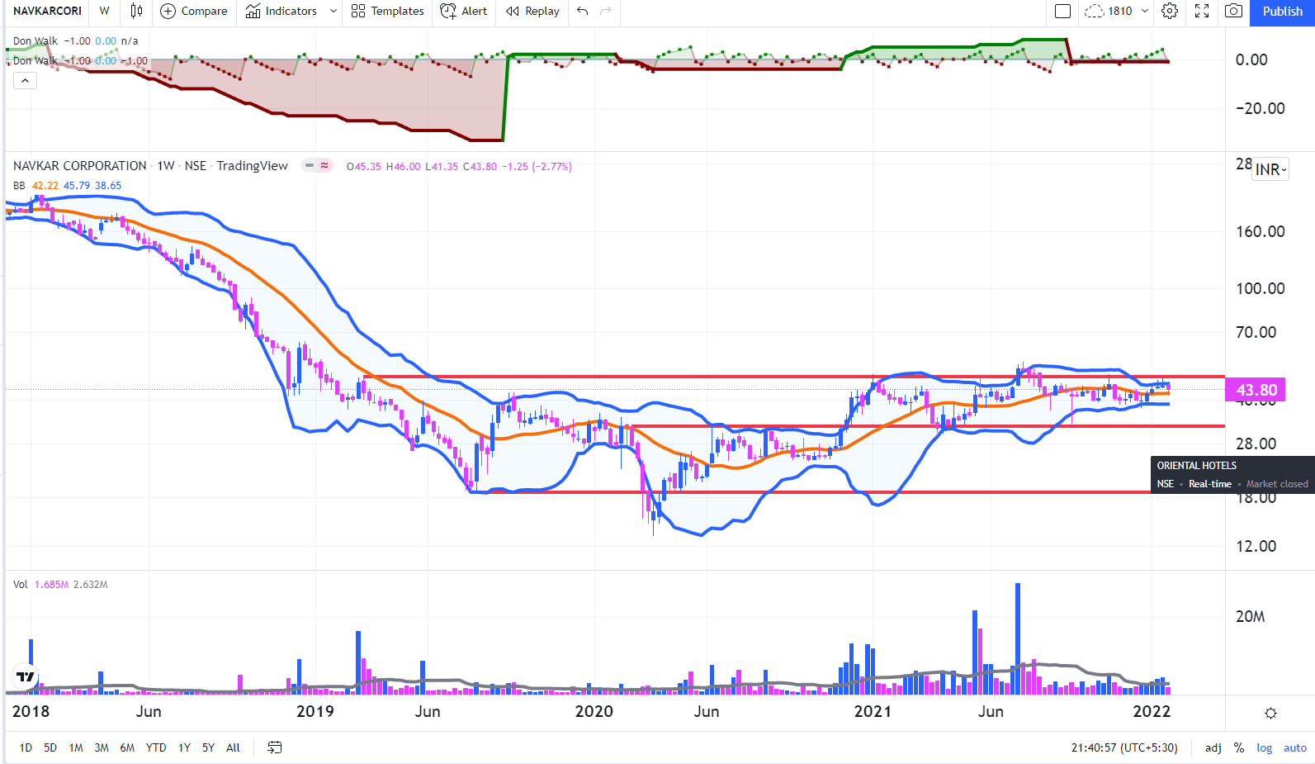The image size is (1315, 764).
Task: Select the 1D date range
Action: (26, 747)
